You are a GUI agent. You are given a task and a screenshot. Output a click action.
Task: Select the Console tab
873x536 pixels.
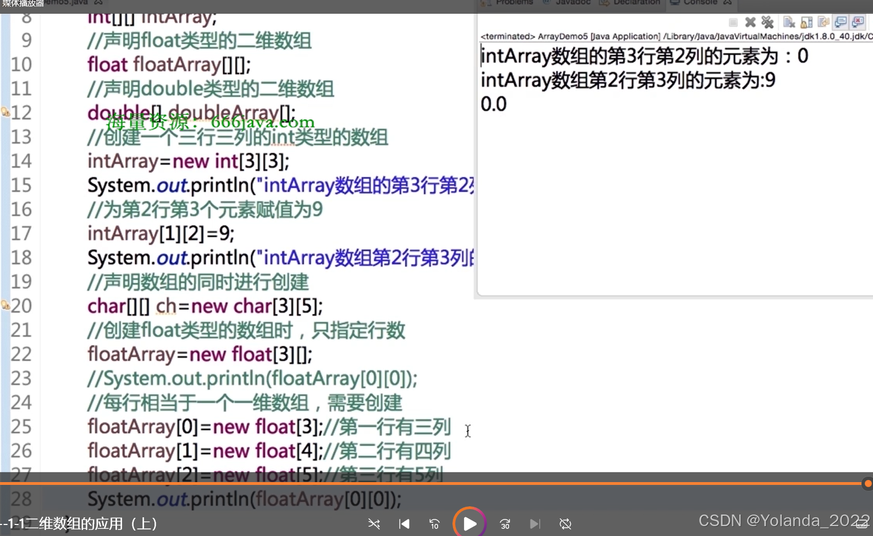tap(700, 3)
